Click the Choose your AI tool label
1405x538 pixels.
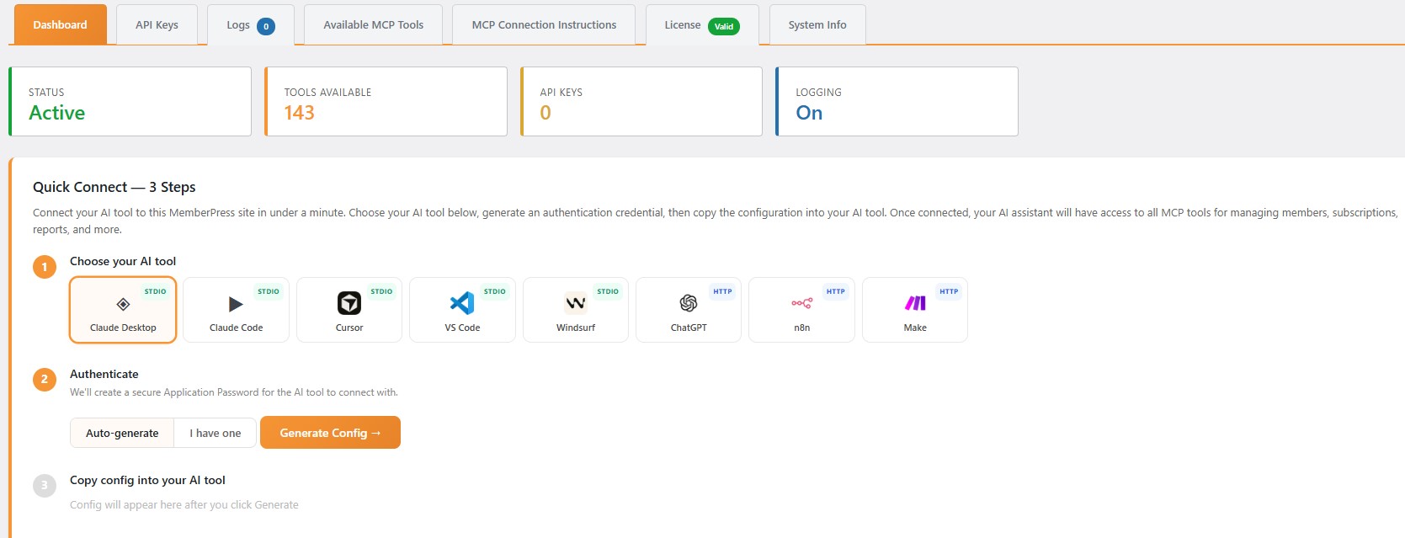pyautogui.click(x=123, y=261)
